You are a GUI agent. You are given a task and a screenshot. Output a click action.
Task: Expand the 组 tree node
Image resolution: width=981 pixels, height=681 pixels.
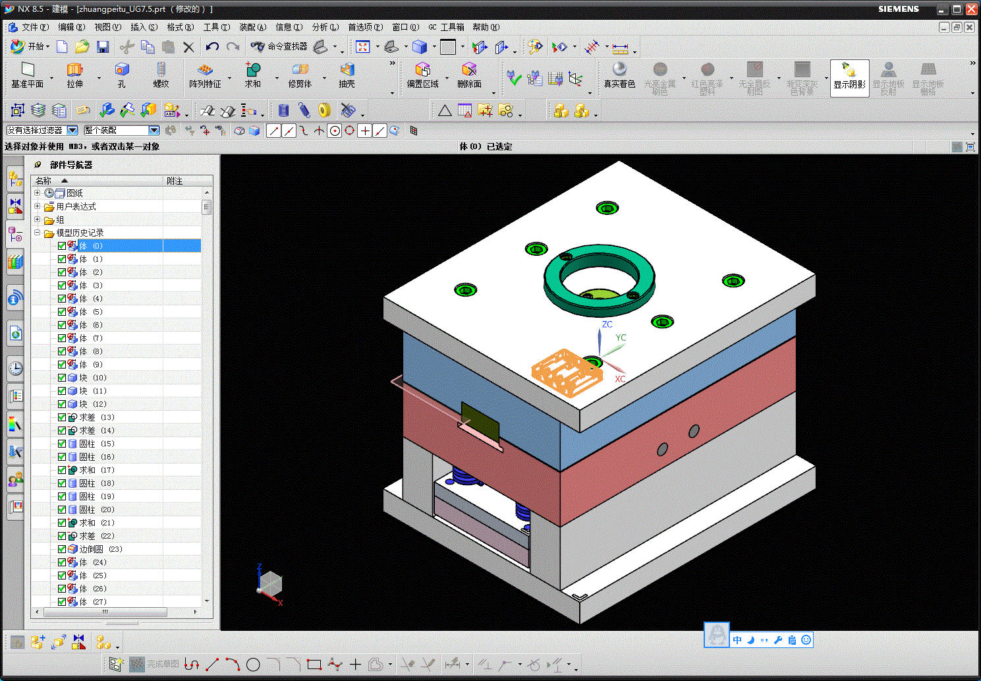coord(38,220)
